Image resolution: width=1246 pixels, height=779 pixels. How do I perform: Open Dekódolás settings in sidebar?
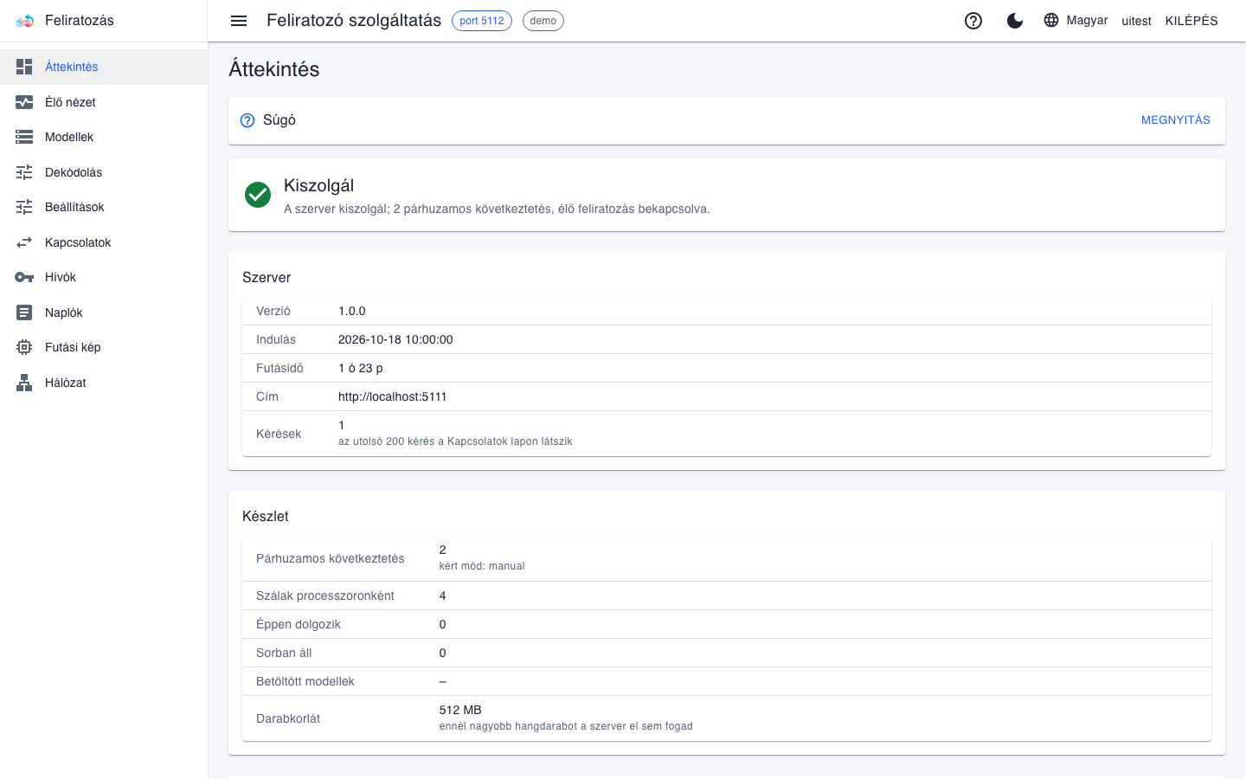click(104, 172)
